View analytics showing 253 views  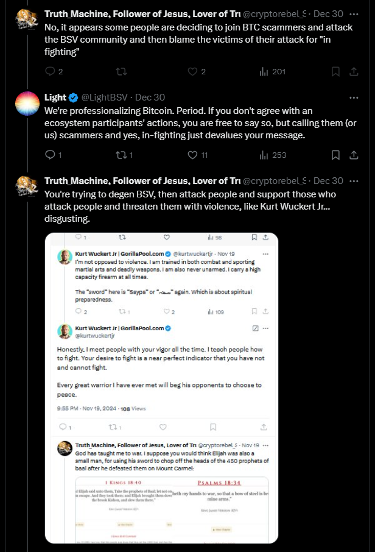point(273,155)
